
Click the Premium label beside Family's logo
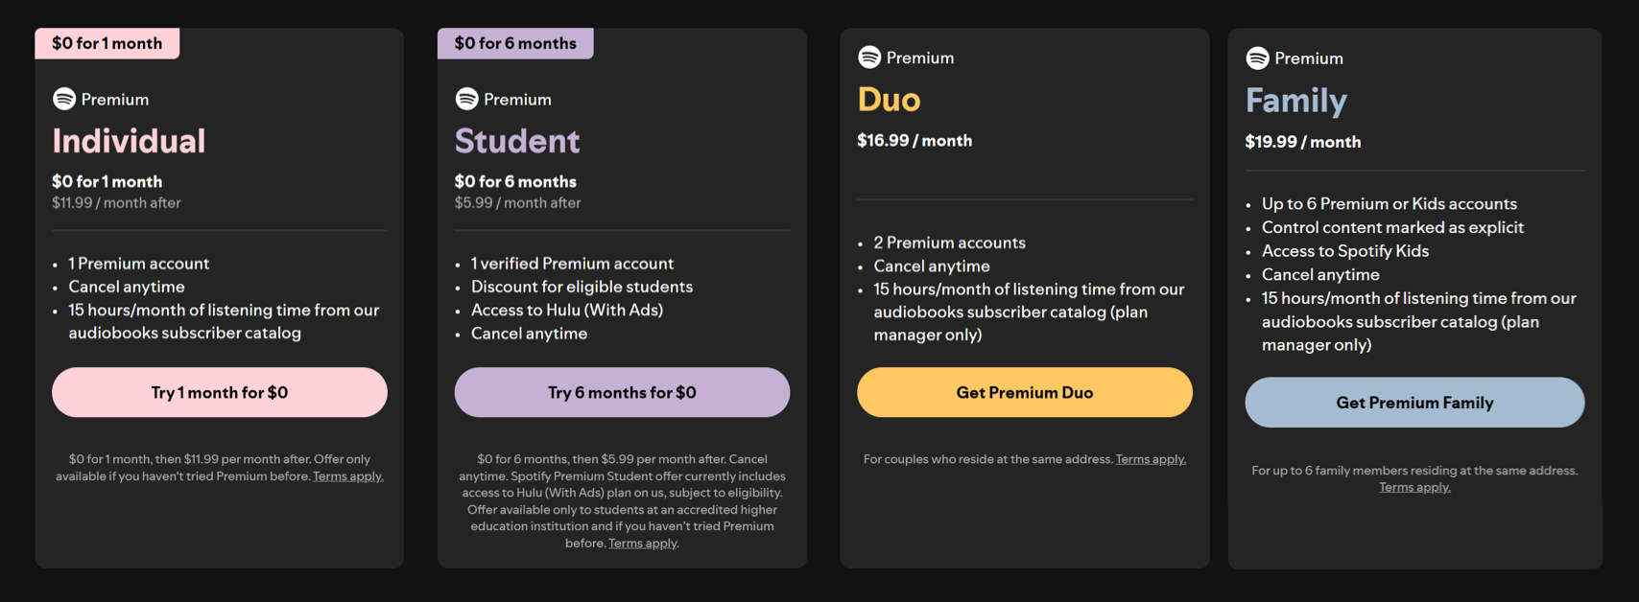(x=1309, y=58)
